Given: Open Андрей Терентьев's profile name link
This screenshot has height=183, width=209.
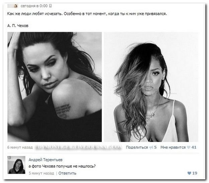Looking at the screenshot, I should pyautogui.click(x=45, y=160).
